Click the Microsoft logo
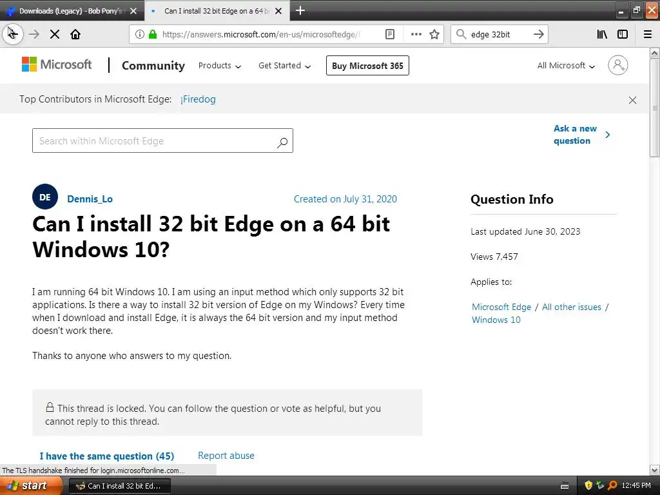Image resolution: width=660 pixels, height=495 pixels. (57, 65)
